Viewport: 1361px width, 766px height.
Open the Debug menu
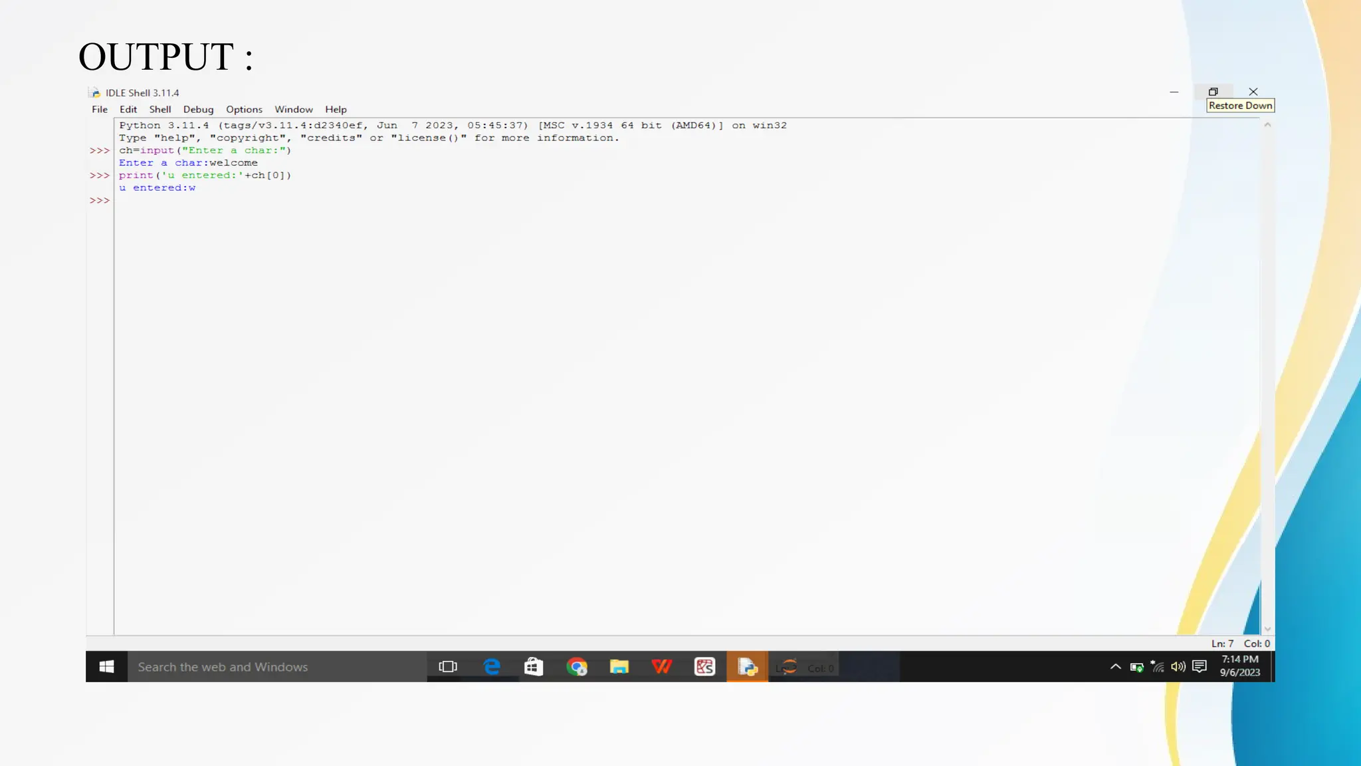pos(199,110)
